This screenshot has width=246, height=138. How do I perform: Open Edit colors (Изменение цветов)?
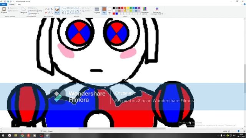tap(145, 11)
